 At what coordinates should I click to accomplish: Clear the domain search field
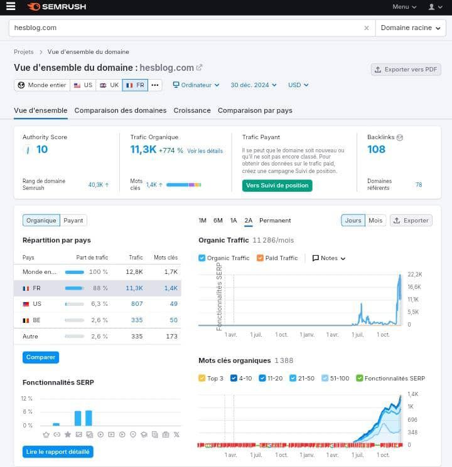[x=367, y=28]
